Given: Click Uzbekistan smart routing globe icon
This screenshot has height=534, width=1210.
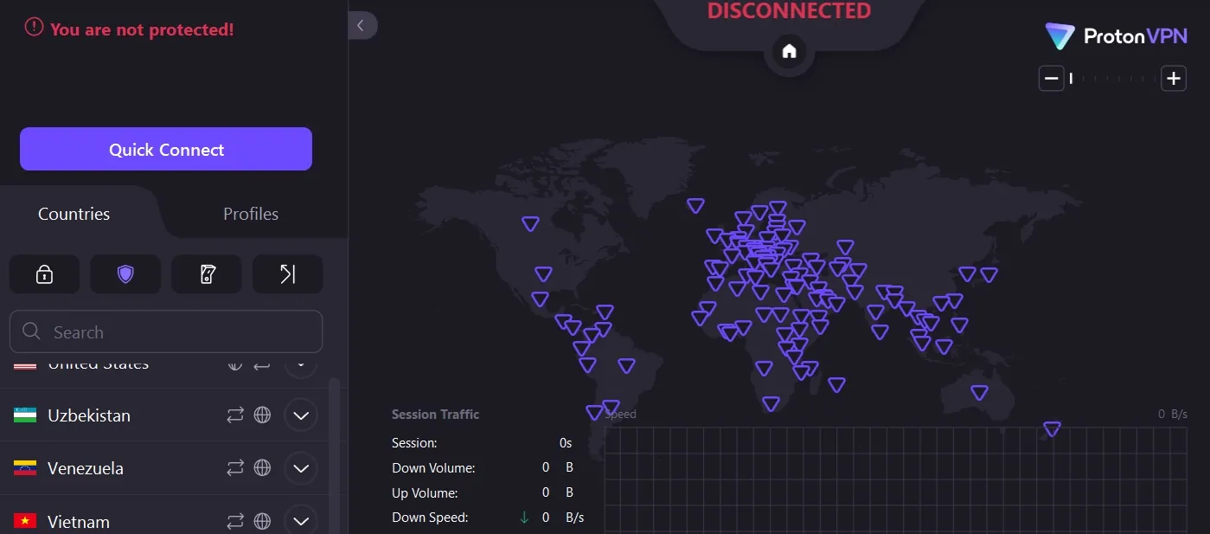Looking at the screenshot, I should (262, 415).
